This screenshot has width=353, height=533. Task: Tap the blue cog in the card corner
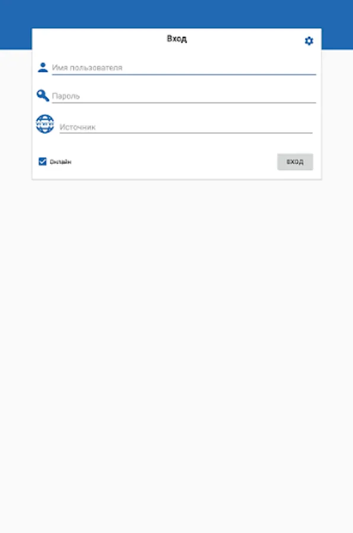coord(309,41)
